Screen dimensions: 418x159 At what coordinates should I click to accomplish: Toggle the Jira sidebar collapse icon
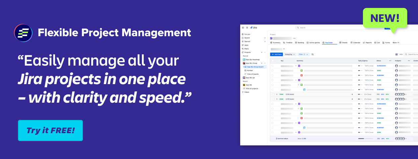[243, 27]
